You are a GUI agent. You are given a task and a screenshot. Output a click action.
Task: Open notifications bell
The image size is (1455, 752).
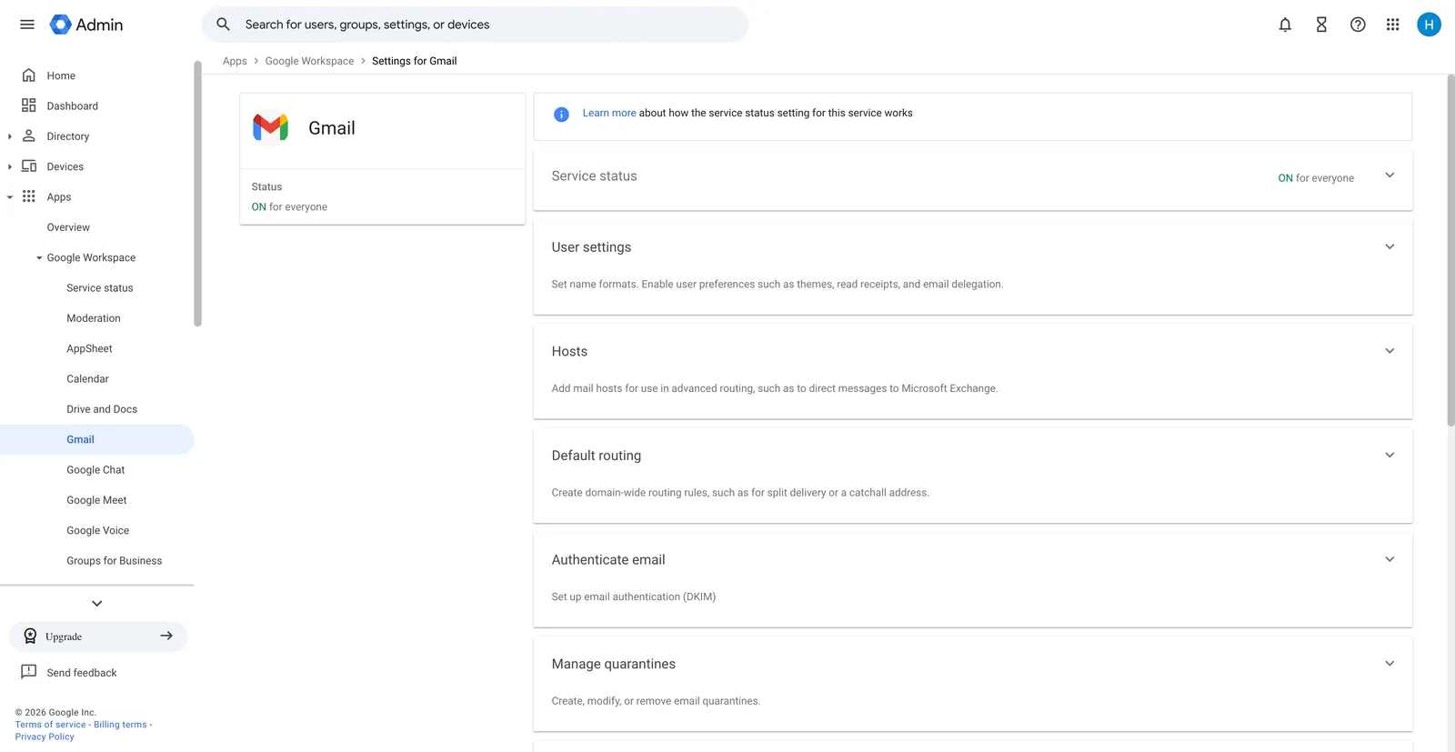[x=1285, y=25]
